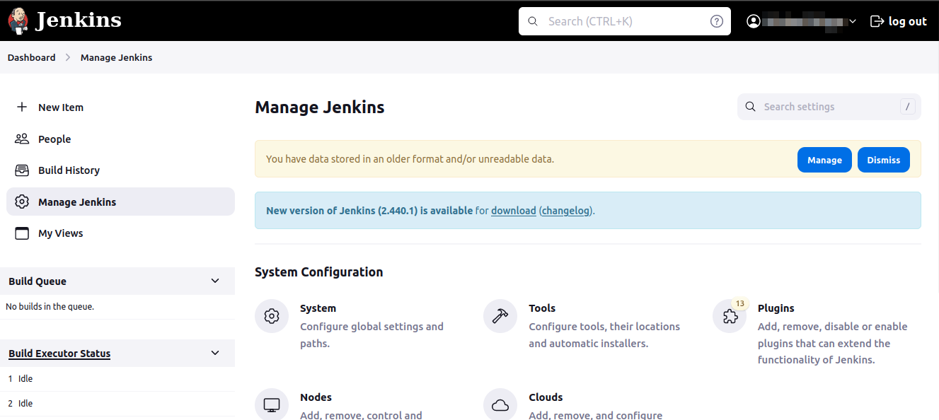Collapse the Build Executor Status panel
939x420 pixels.
point(216,353)
